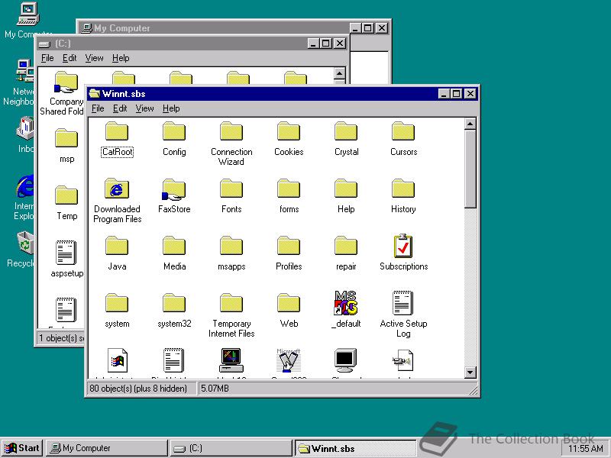Open Help menu in the C: window
The image size is (611, 458).
(x=121, y=58)
